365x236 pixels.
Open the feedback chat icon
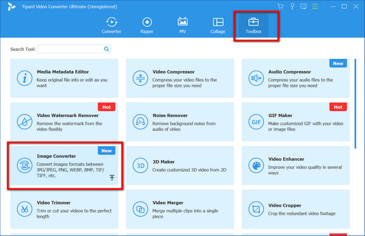304,7
